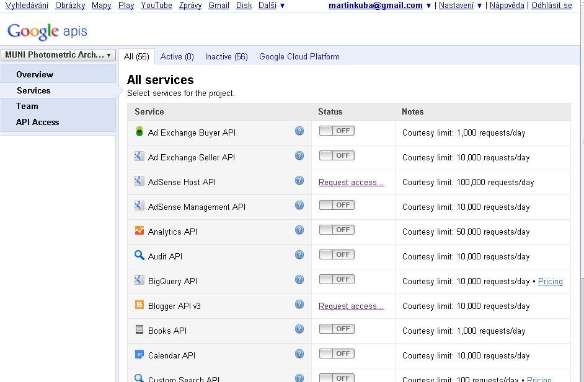584x382 pixels.
Task: Switch to the Inactive (56) tab
Action: pos(226,56)
